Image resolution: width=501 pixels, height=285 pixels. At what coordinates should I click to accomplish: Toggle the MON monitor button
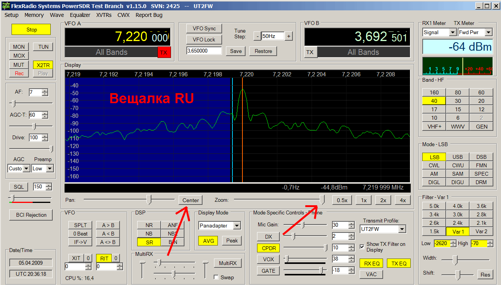pos(19,47)
